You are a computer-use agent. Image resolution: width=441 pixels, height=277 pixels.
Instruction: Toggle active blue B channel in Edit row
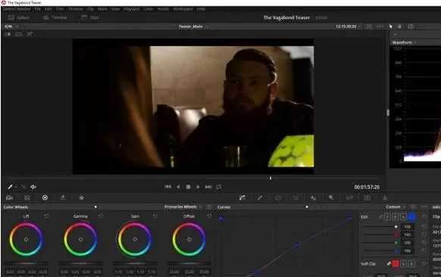pos(411,216)
